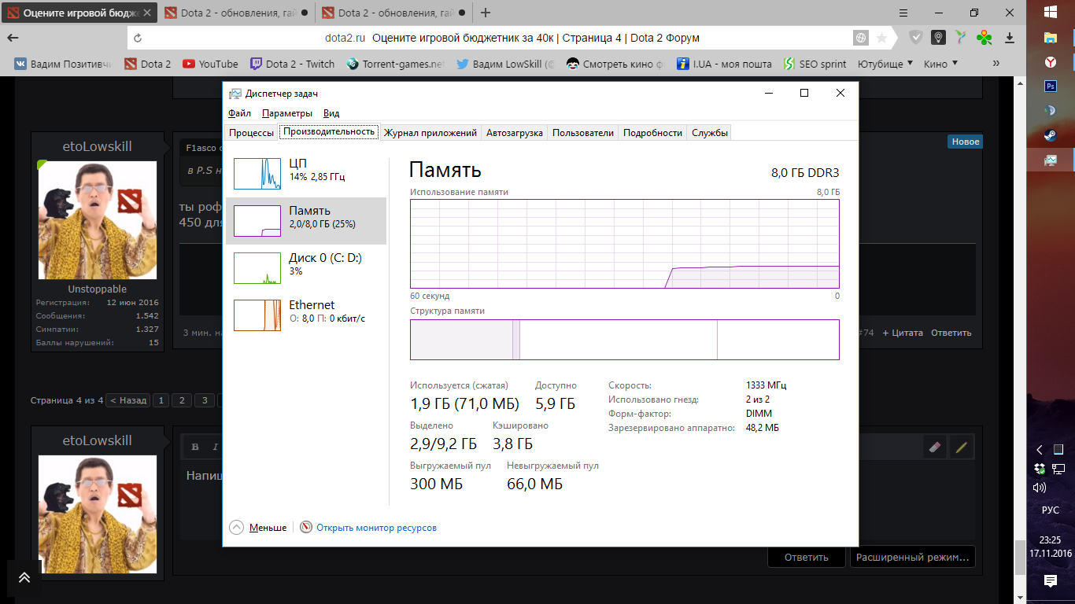Click the globe Protect icon in address bar
Image resolution: width=1075 pixels, height=604 pixels.
tap(862, 38)
